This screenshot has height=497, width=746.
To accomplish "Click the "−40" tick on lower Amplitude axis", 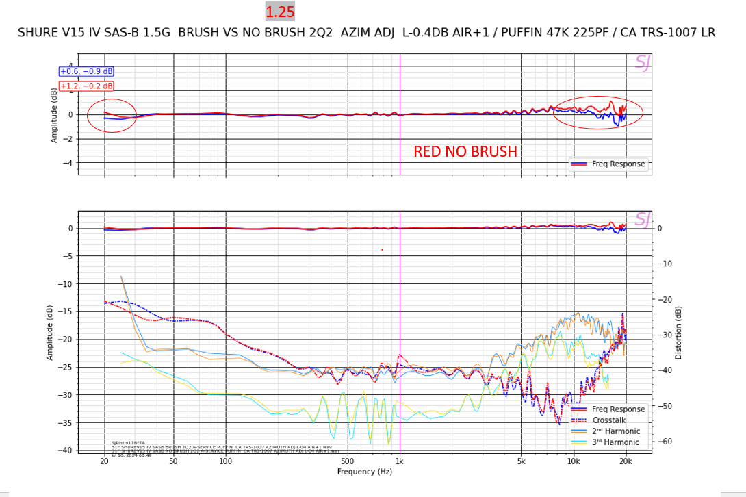I will pyautogui.click(x=66, y=450).
